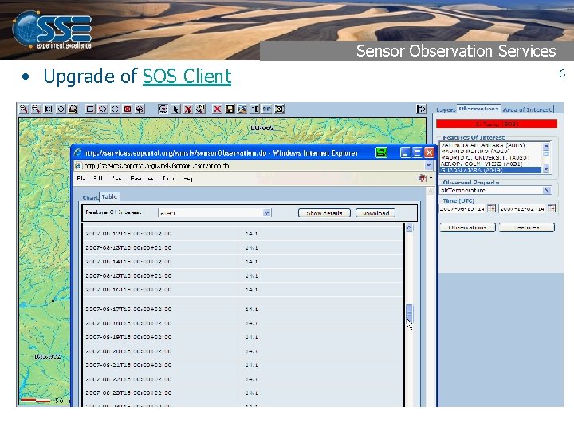
Task: Click the map image export icon
Action: coord(242,109)
